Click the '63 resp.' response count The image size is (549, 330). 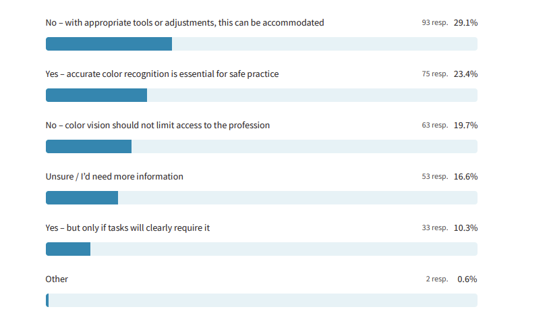[434, 126]
